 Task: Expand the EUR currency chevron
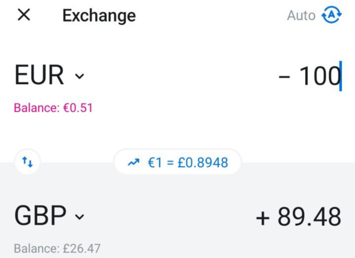[x=79, y=77]
